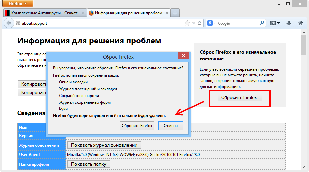The width and height of the screenshot is (309, 172).
Task: Click the lower Копировать button behind the dialog
Action: click(x=32, y=93)
